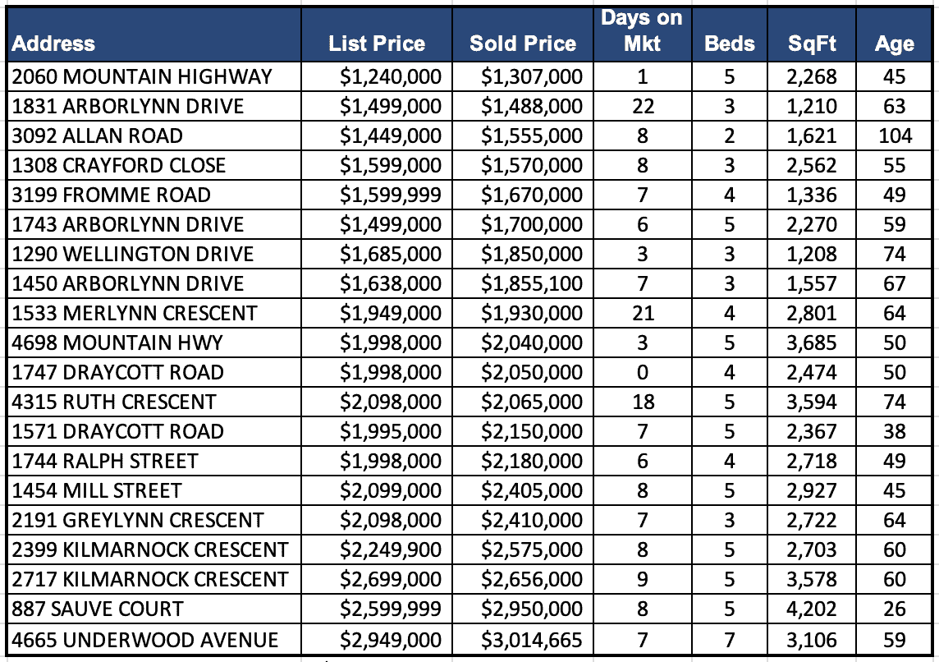
Task: Click list price $1,240,000 cell
Action: (x=391, y=77)
